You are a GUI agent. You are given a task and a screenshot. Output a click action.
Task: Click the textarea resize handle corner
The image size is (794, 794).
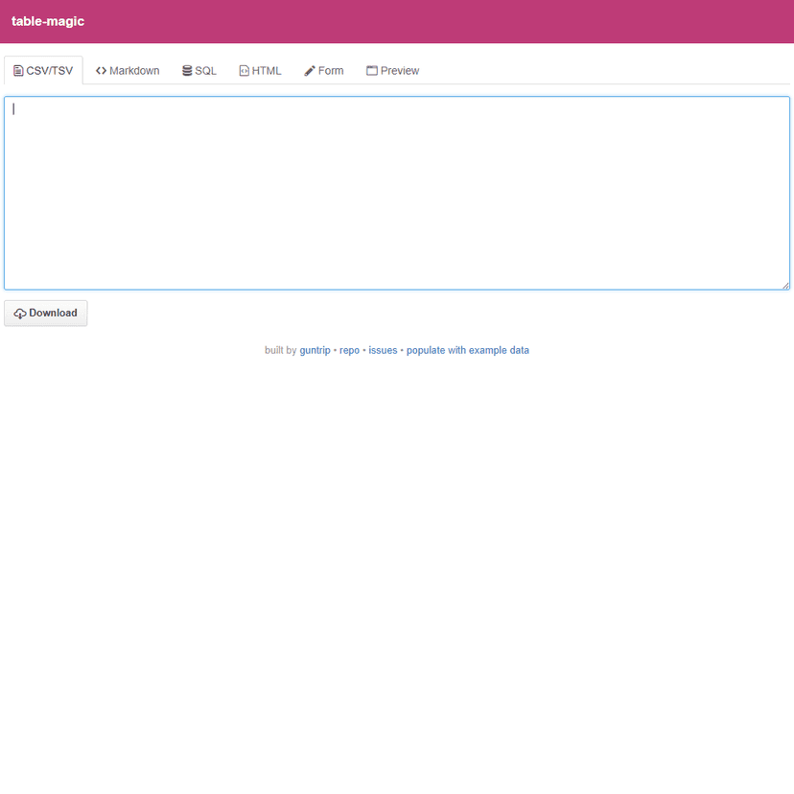click(x=785, y=285)
